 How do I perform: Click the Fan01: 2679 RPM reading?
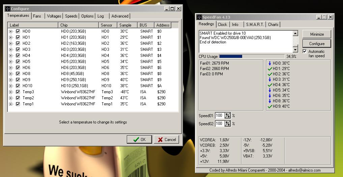coord(215,63)
